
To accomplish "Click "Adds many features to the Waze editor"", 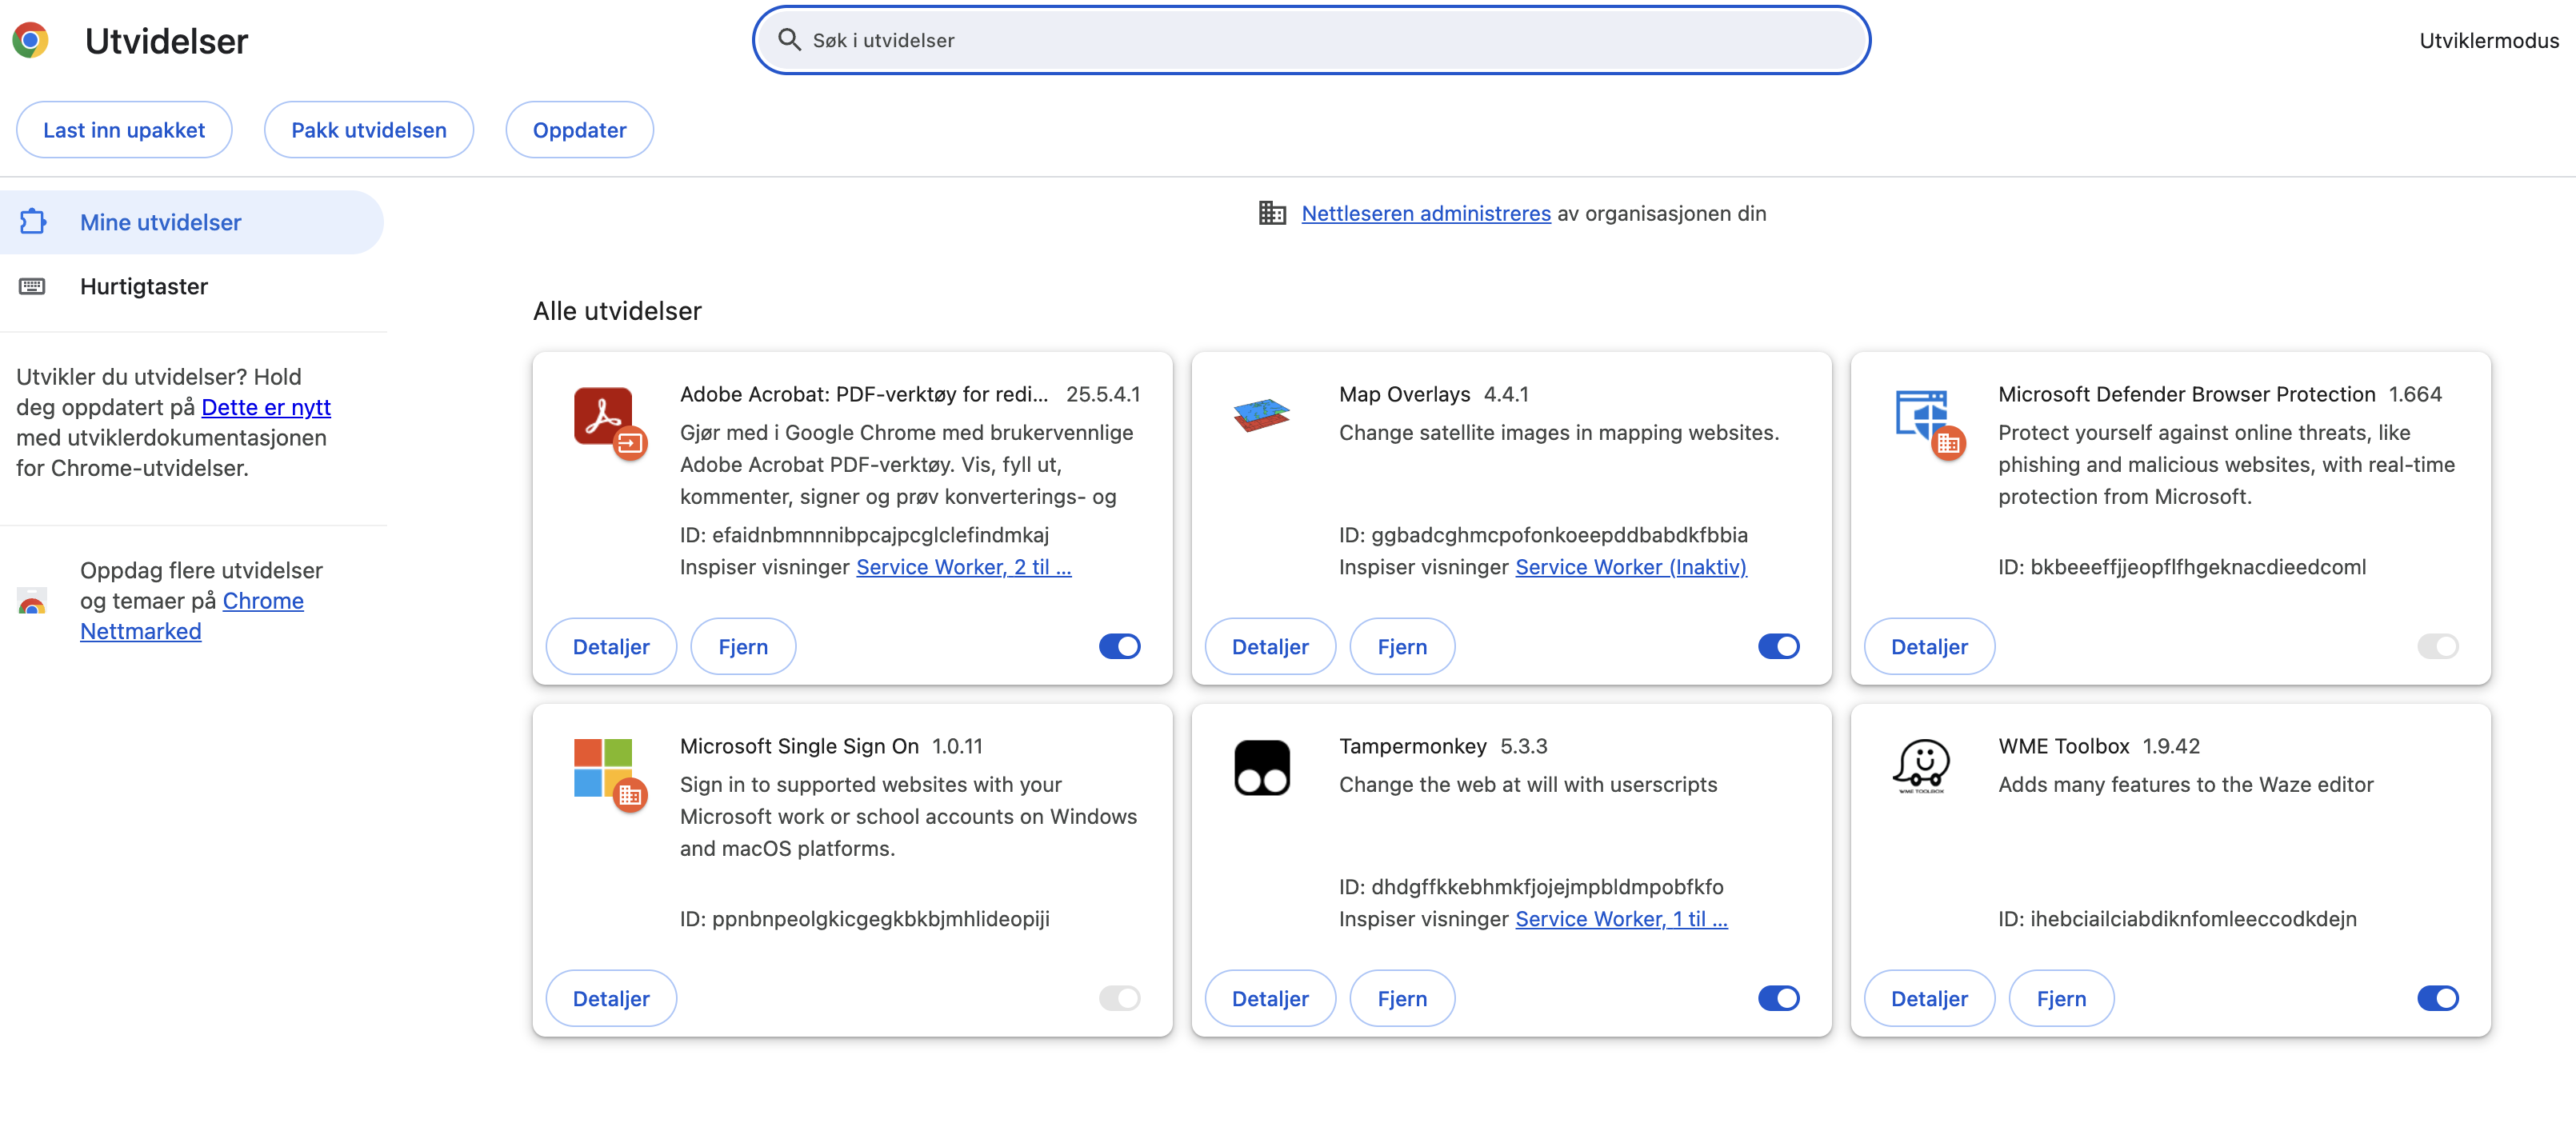I will point(2185,785).
